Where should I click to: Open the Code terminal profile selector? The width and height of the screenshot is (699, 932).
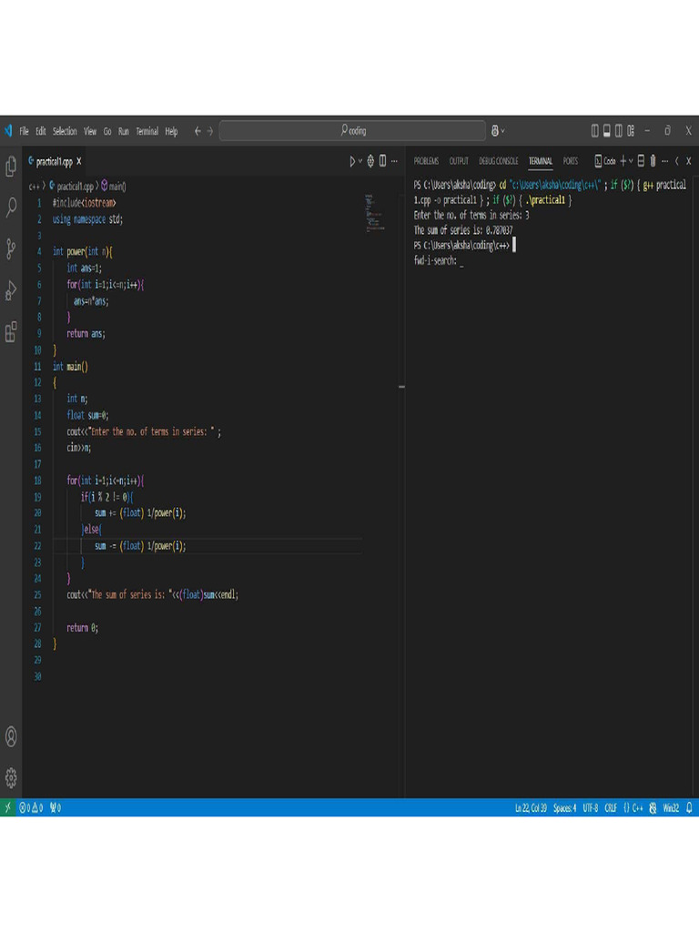[x=604, y=161]
